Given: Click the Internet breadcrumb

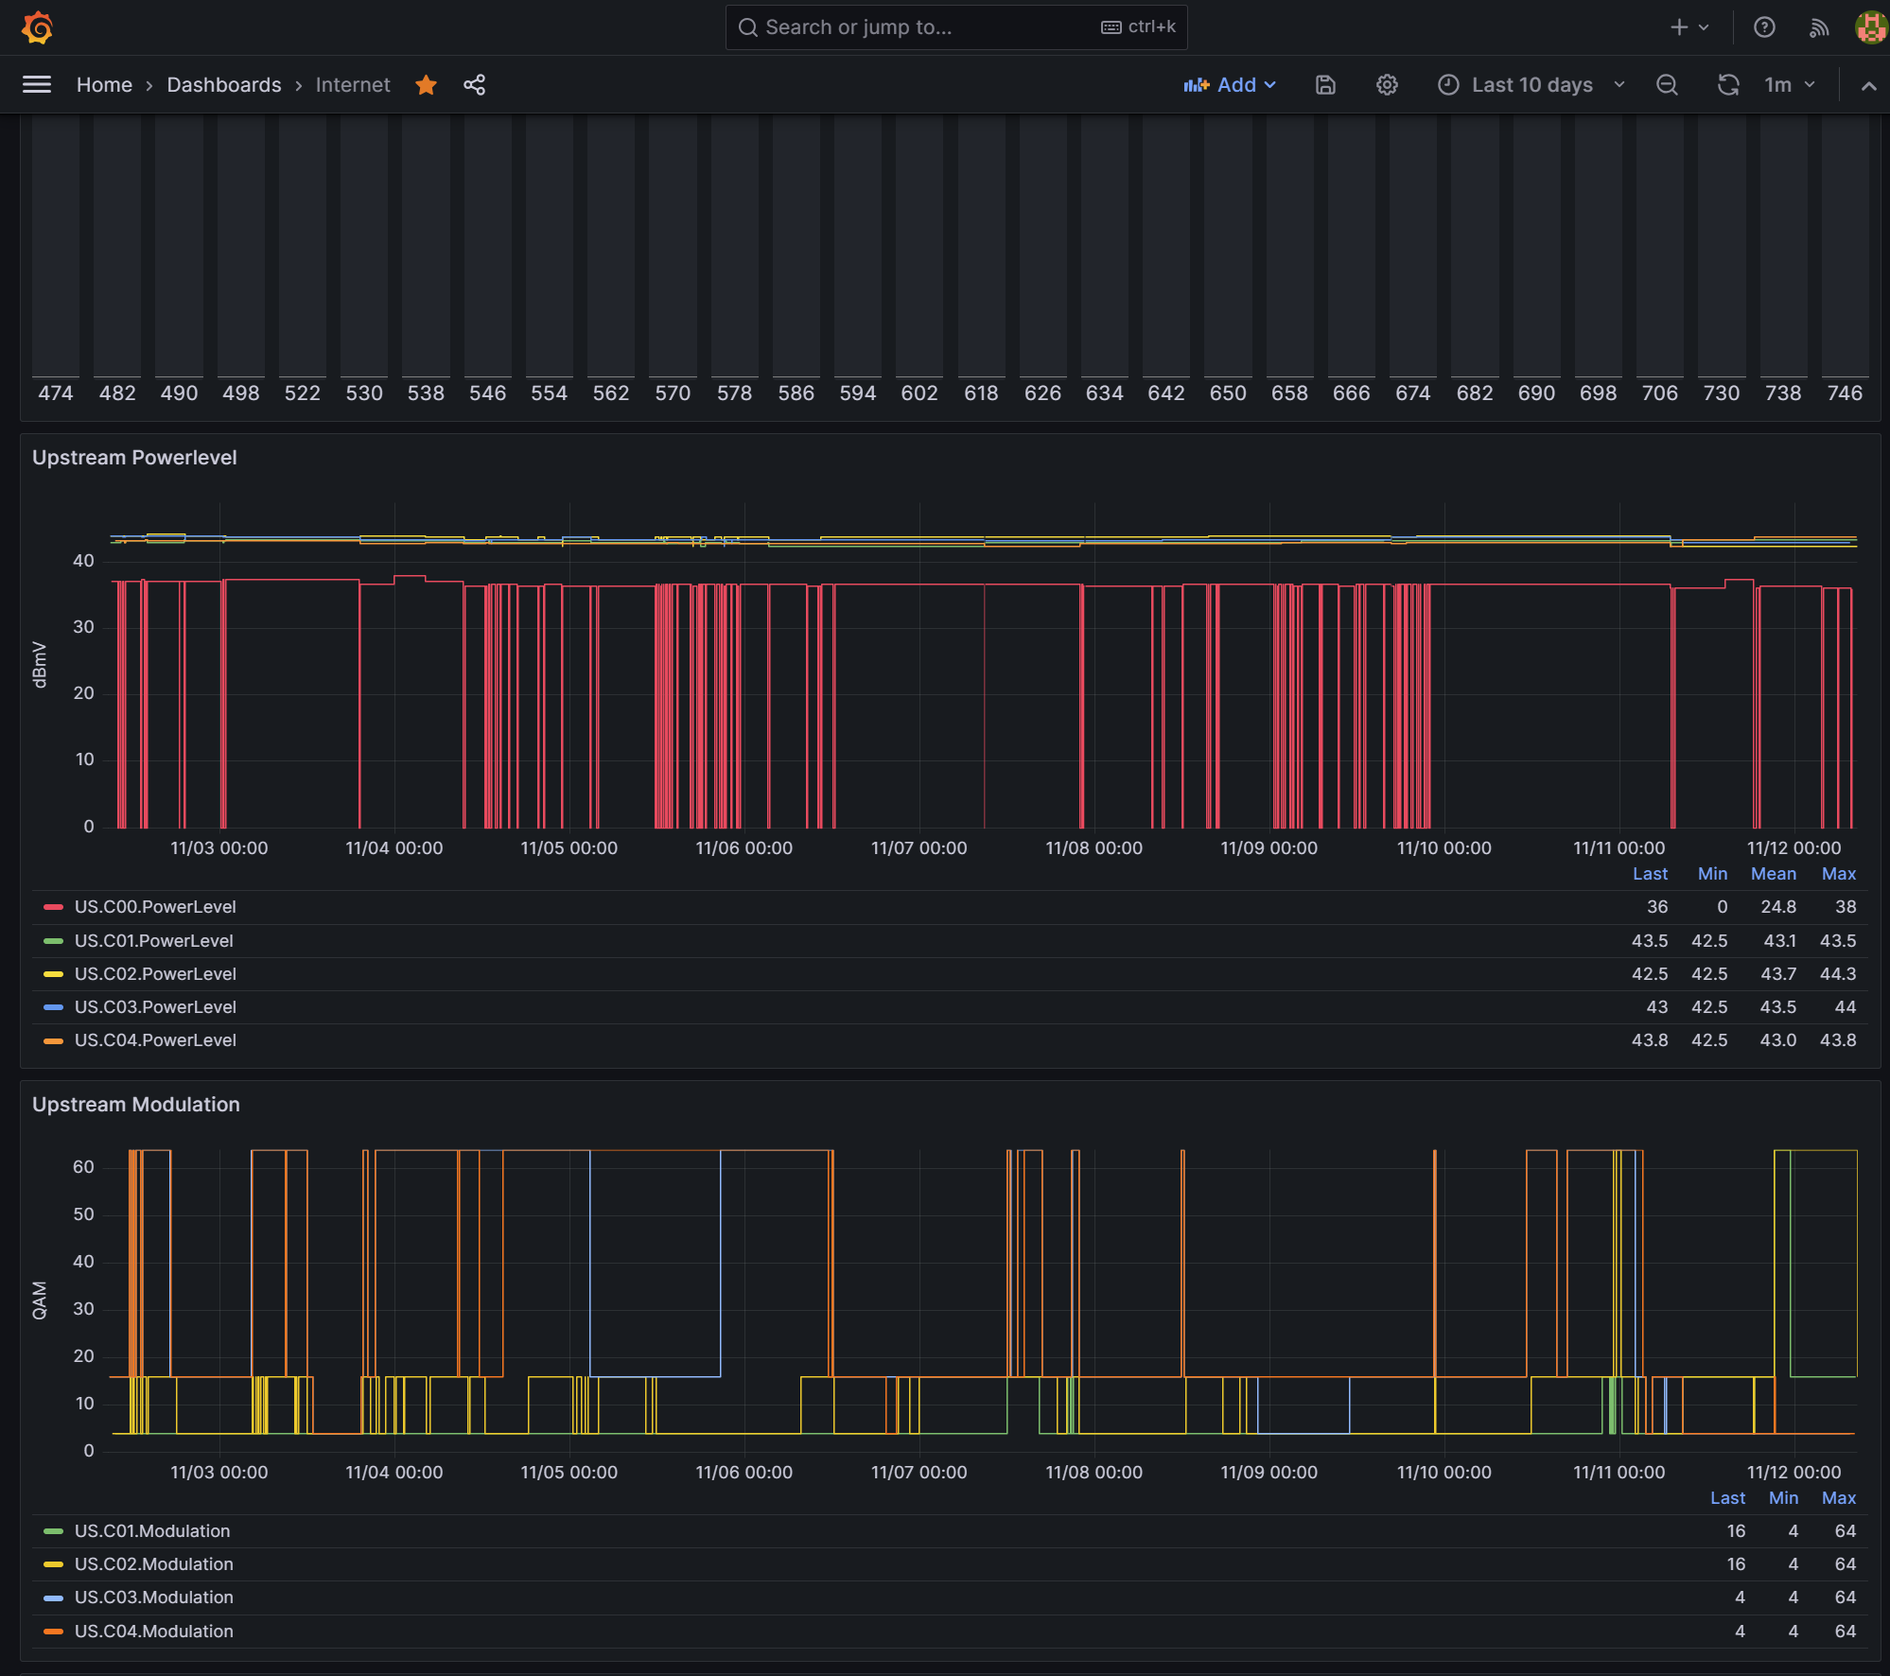Looking at the screenshot, I should [353, 85].
